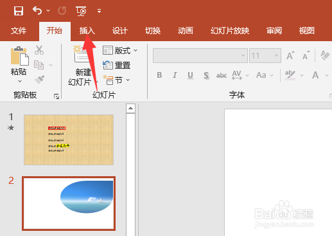
Task: Toggle underline formatting U
Action: coord(190,75)
